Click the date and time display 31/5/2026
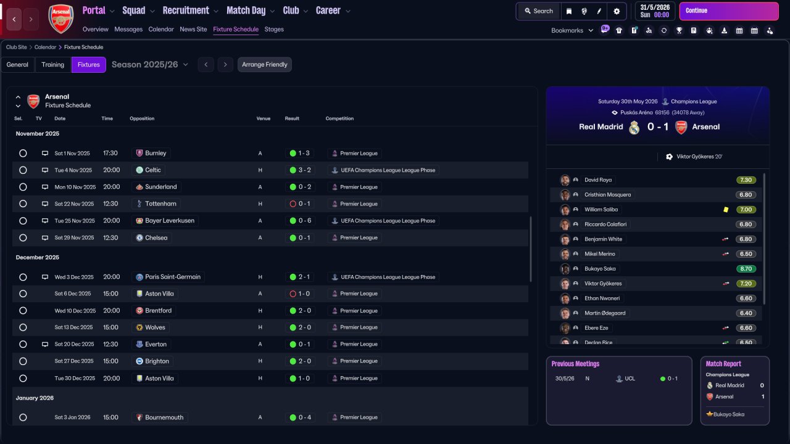The width and height of the screenshot is (790, 444). pos(654,11)
